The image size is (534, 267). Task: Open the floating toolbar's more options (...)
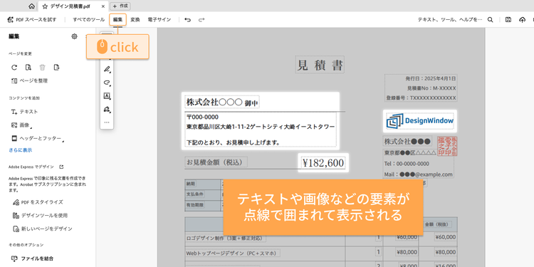(107, 122)
